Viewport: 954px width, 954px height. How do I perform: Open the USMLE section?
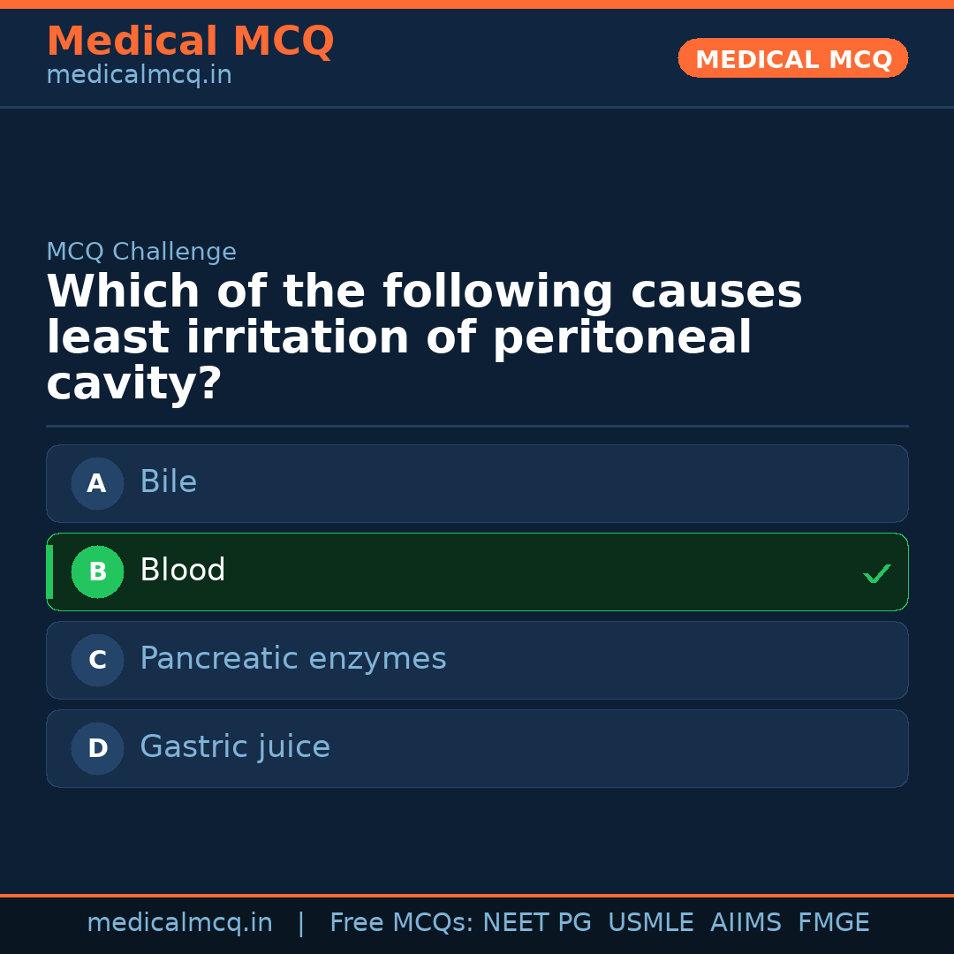coord(651,921)
